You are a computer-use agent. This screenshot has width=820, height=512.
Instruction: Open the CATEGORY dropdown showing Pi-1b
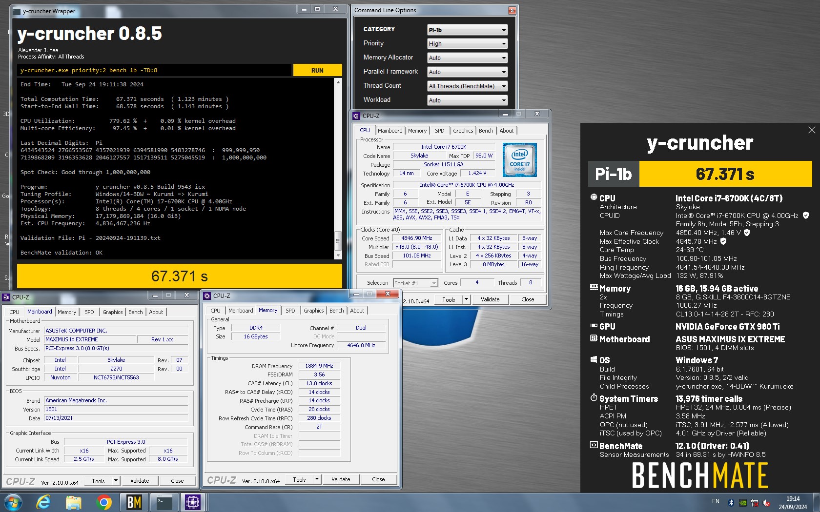(x=467, y=30)
